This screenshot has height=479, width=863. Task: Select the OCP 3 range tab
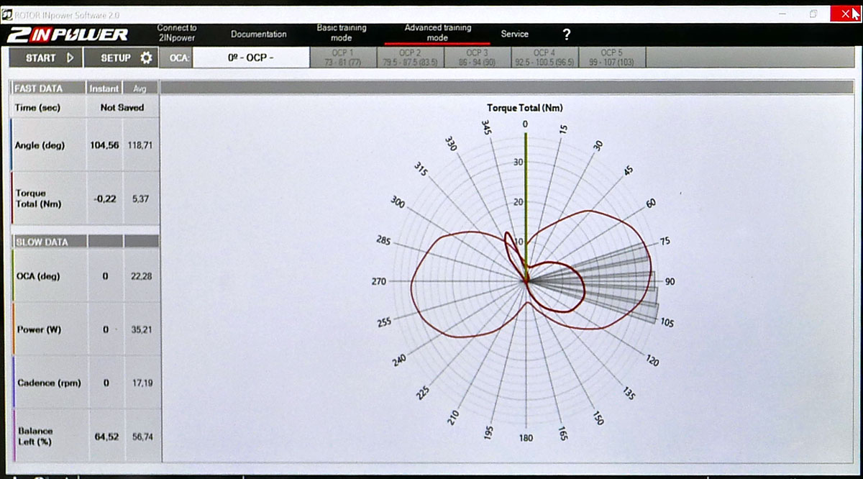click(x=477, y=58)
